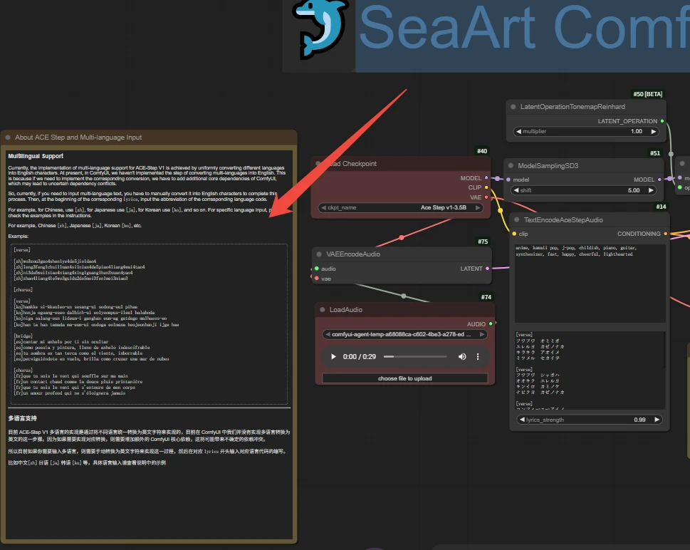This screenshot has width=690, height=550.
Task: Click choose file to upload button
Action: pyautogui.click(x=404, y=378)
